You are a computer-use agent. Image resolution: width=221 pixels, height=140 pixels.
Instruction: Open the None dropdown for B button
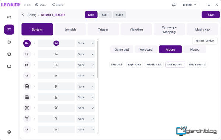pyautogui.click(x=85, y=97)
